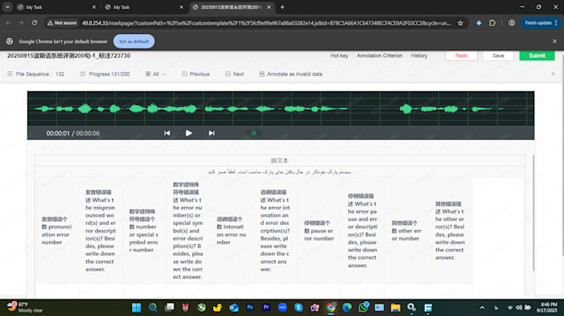
Task: Click the Not secure site info chip
Action: (x=62, y=23)
